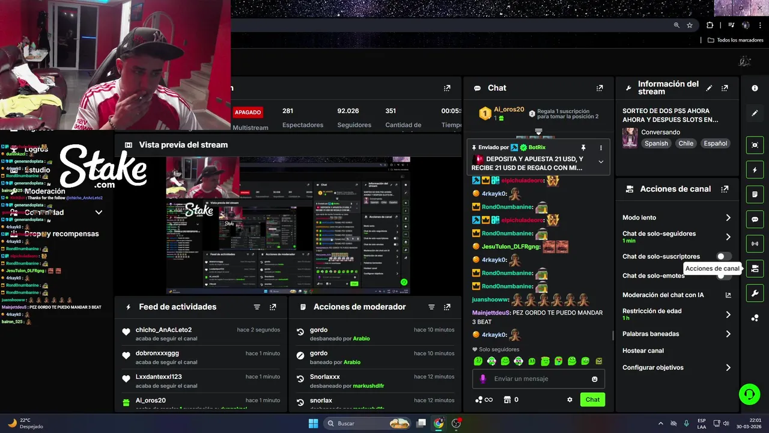This screenshot has height=433, width=769.
Task: Open Todos los marcadores bookmarks folder
Action: click(x=735, y=40)
